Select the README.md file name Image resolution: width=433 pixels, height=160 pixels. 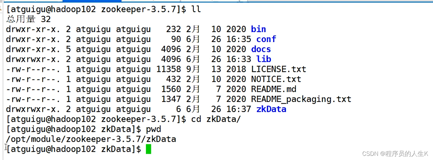[273, 89]
